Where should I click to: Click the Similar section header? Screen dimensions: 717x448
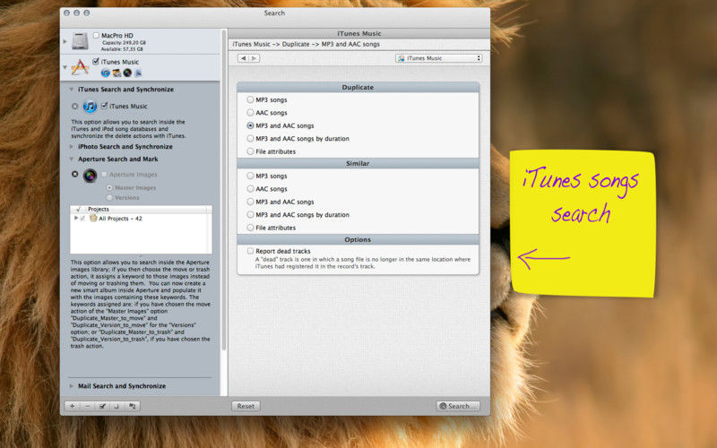358,163
